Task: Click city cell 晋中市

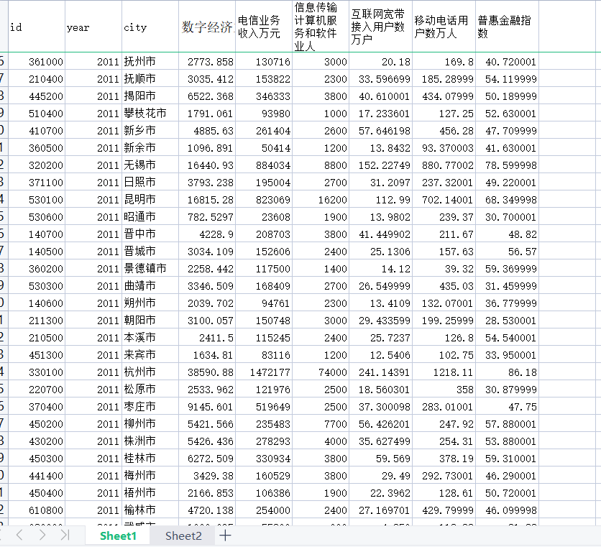Action: point(150,234)
